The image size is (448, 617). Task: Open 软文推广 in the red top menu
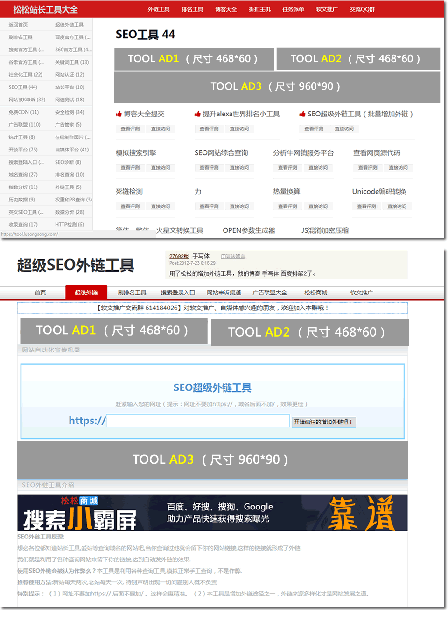pyautogui.click(x=327, y=9)
